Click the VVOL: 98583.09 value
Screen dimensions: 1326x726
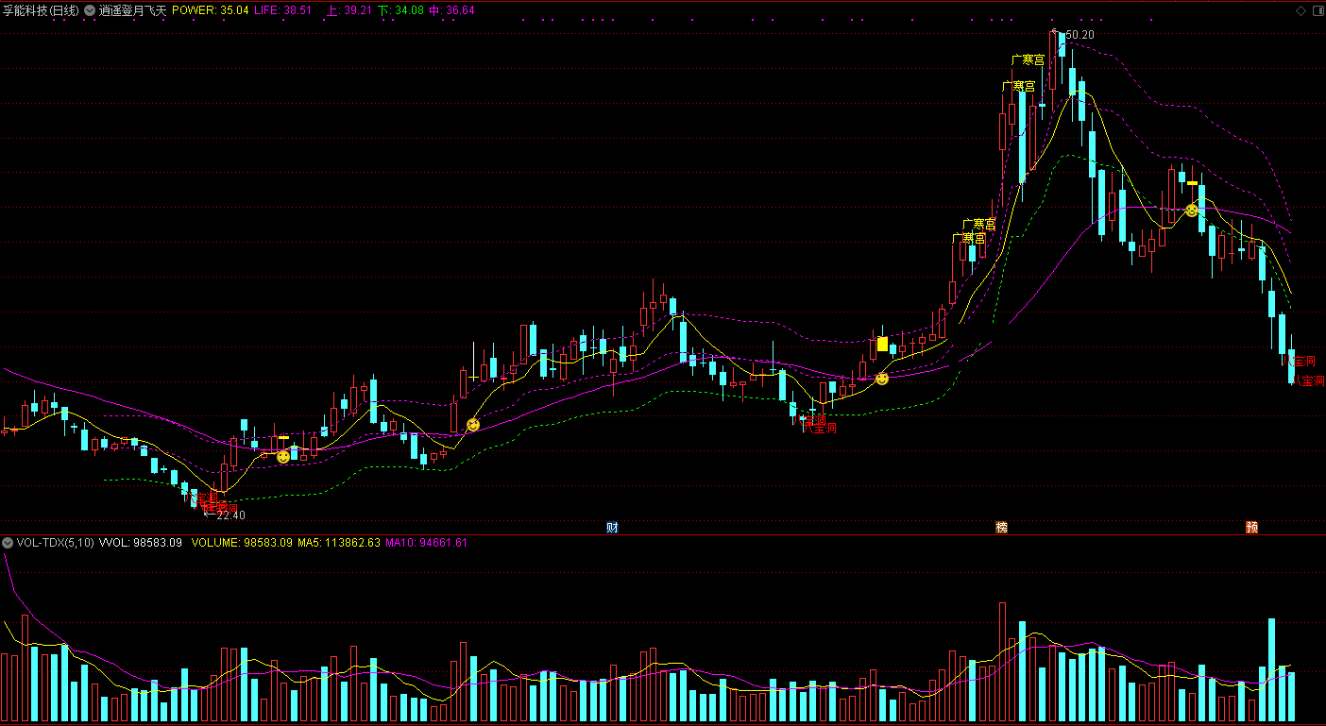[x=140, y=543]
